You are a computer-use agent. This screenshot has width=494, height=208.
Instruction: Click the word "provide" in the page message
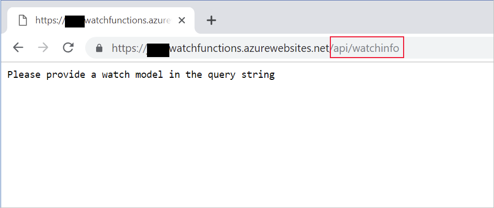click(65, 75)
